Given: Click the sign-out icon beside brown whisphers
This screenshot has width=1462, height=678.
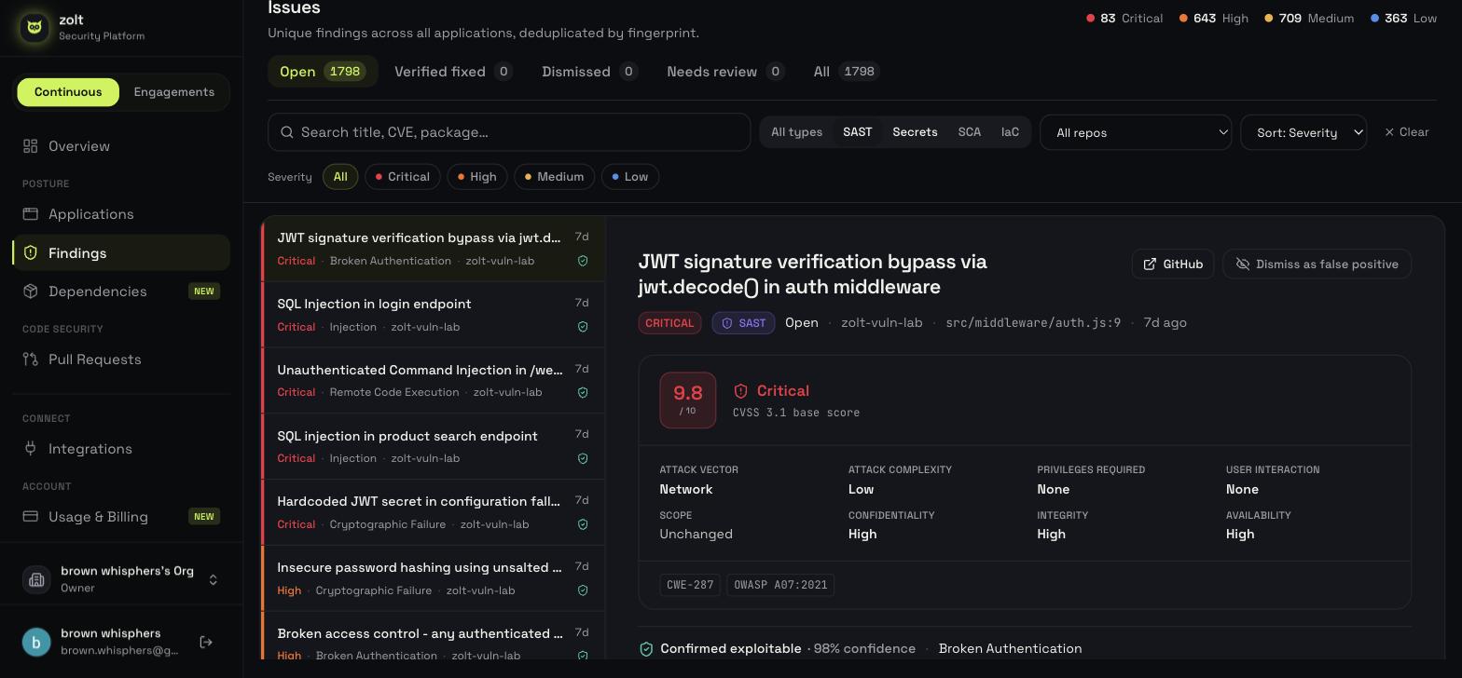Looking at the screenshot, I should pyautogui.click(x=206, y=642).
